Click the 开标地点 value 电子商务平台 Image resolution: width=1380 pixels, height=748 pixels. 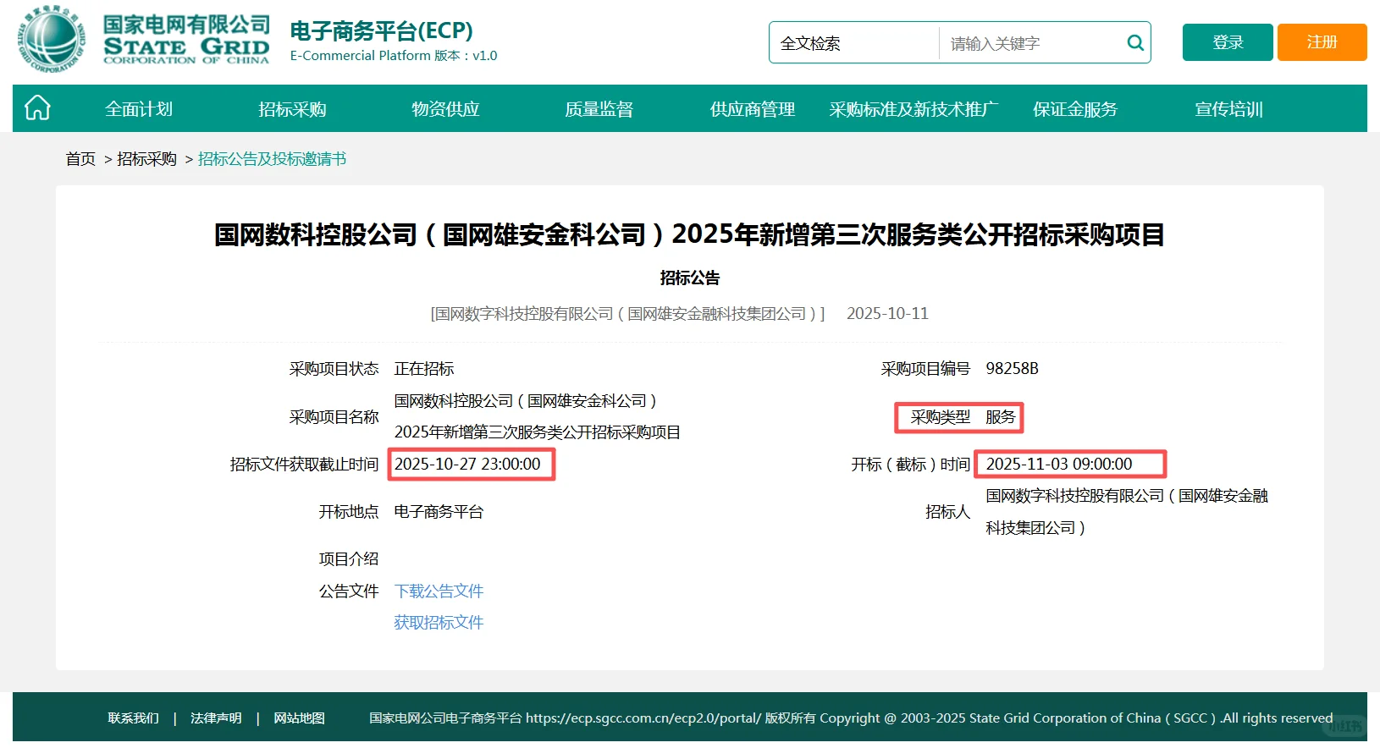(x=439, y=511)
